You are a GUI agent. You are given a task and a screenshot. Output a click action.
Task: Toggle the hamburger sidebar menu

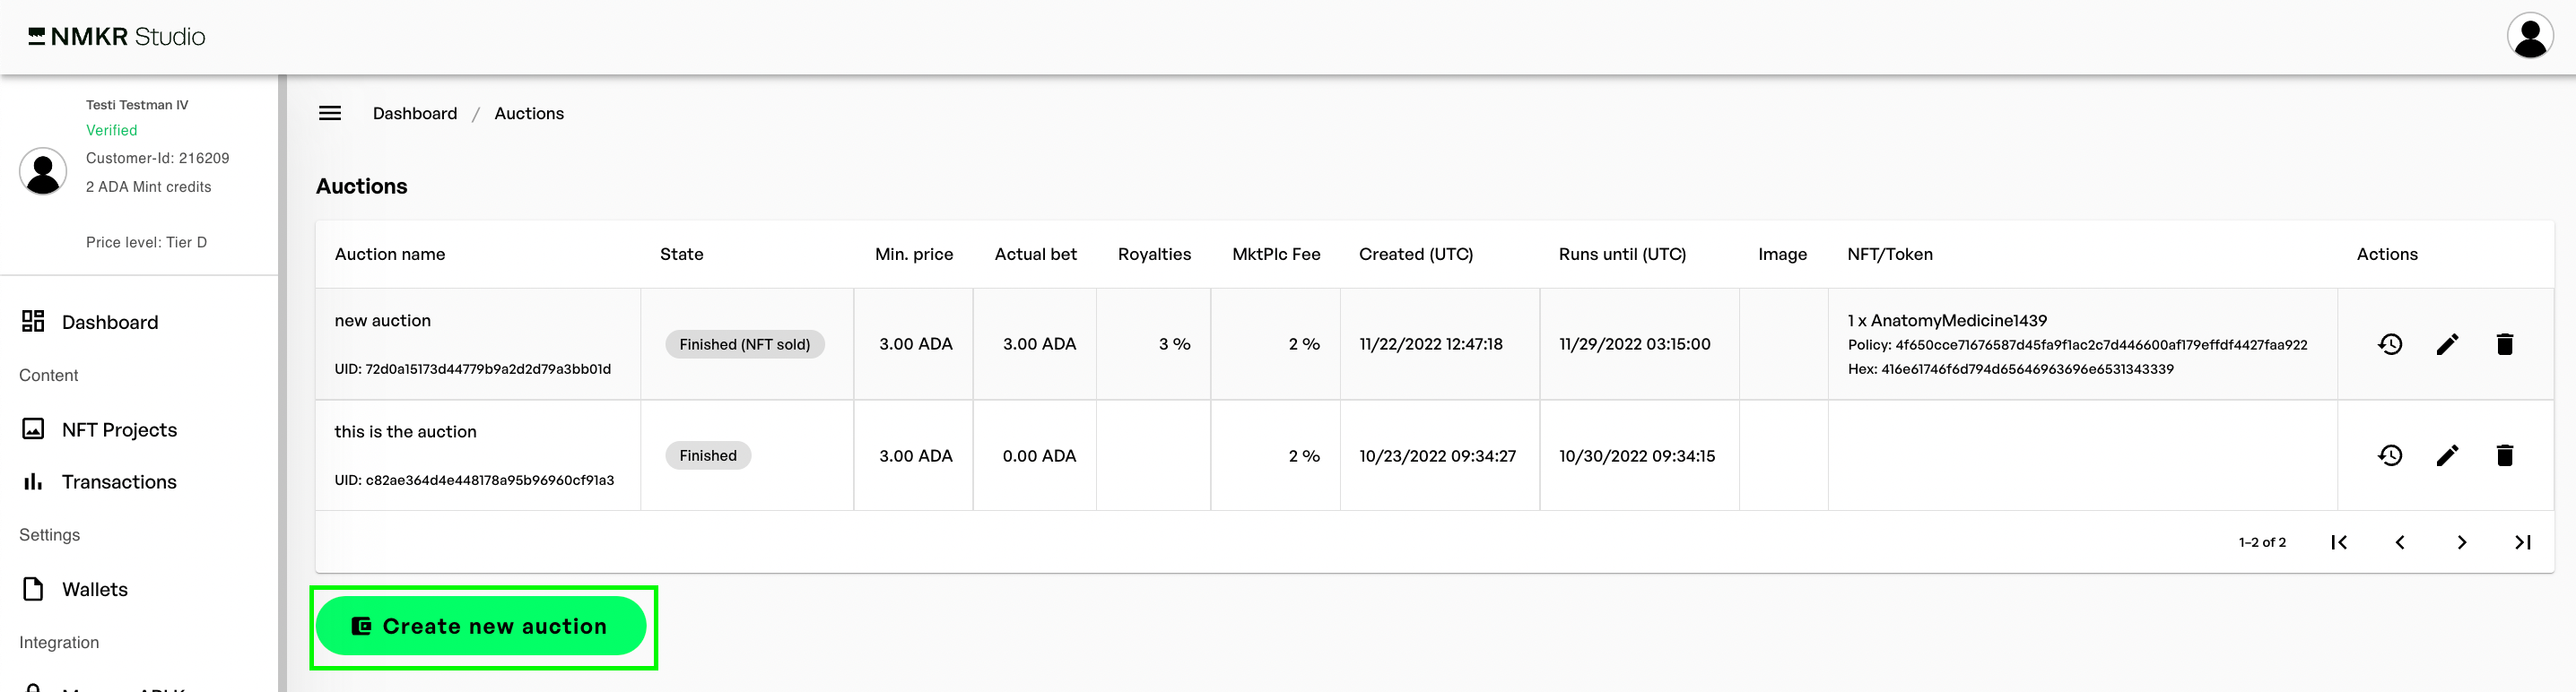tap(330, 114)
